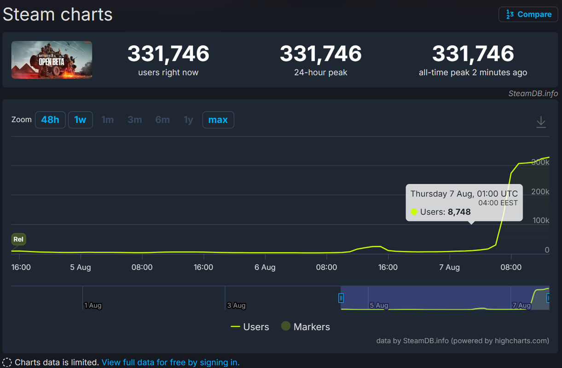Click the chart download icon
This screenshot has width=562, height=368.
click(541, 122)
